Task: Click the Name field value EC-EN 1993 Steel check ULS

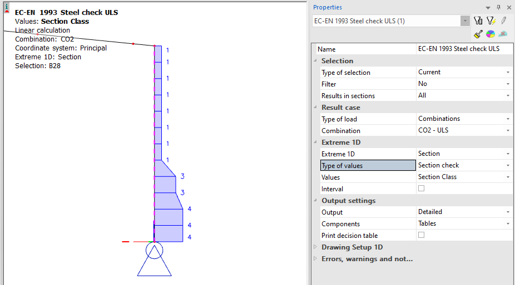Action: [464, 49]
